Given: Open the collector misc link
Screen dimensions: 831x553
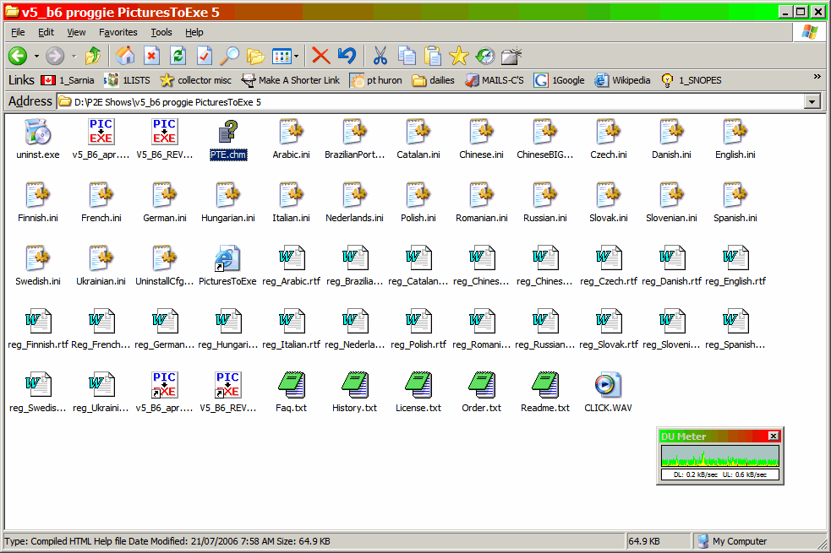Looking at the screenshot, I should pyautogui.click(x=196, y=80).
